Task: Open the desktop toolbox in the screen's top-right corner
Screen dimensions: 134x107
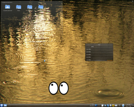Action: (x=133, y=1)
